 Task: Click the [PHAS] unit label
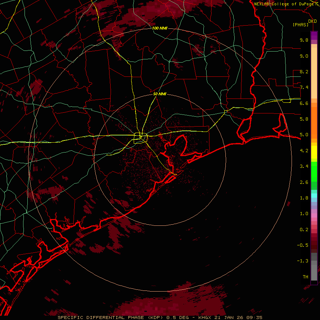tap(300, 25)
